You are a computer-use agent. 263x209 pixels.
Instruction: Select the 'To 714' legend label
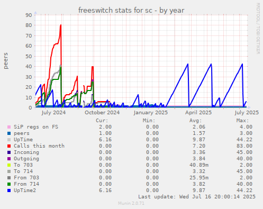pos(23,171)
